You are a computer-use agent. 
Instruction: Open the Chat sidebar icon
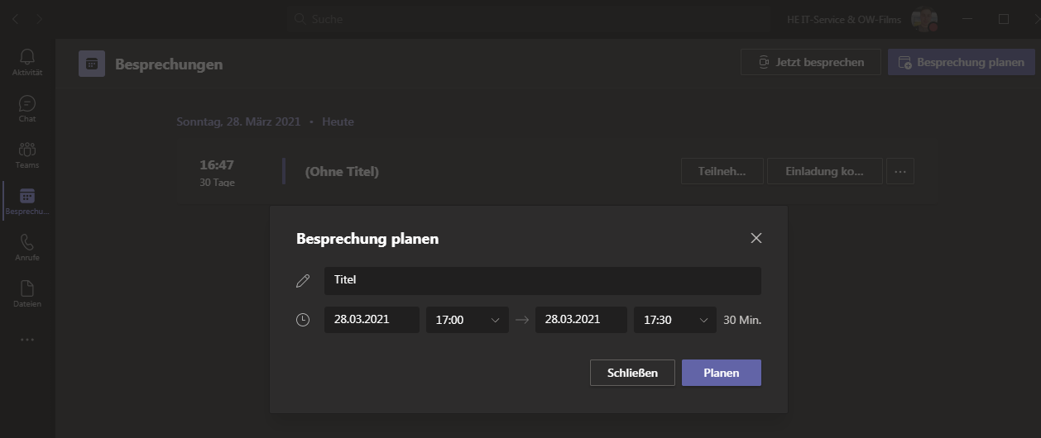(x=27, y=107)
